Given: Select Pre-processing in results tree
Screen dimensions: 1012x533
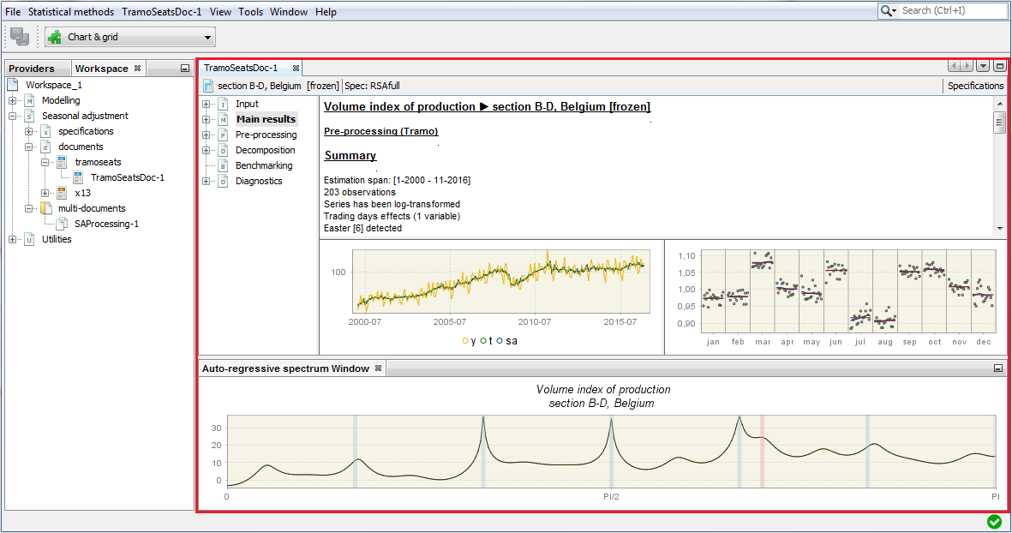Looking at the screenshot, I should click(x=266, y=135).
